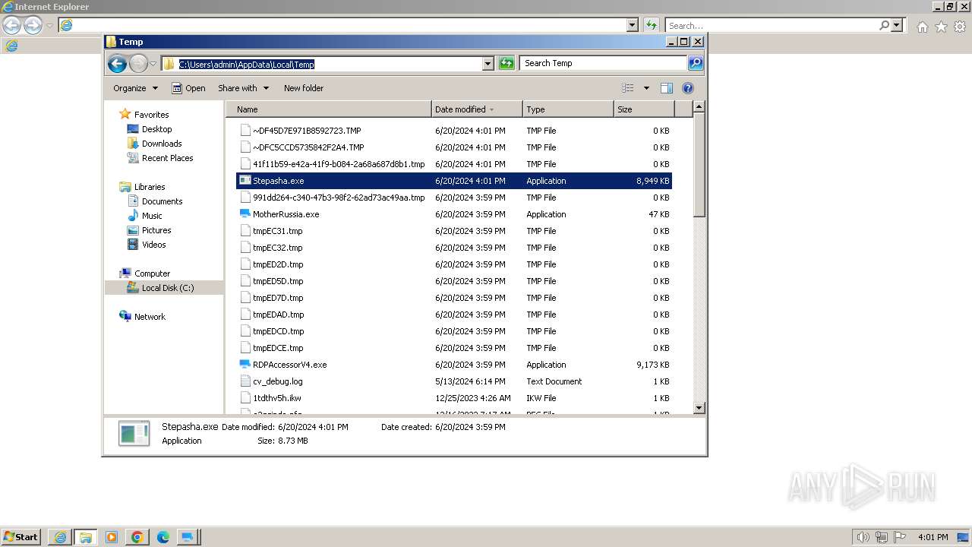
Task: Open the recent pages dropdown arrow in Explorer
Action: pyautogui.click(x=153, y=64)
